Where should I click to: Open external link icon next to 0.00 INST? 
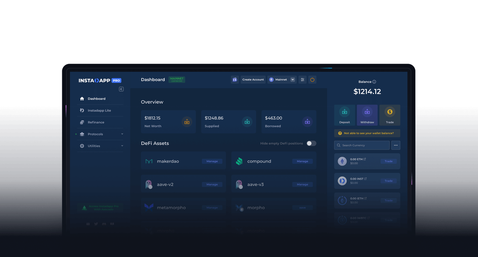click(x=365, y=179)
